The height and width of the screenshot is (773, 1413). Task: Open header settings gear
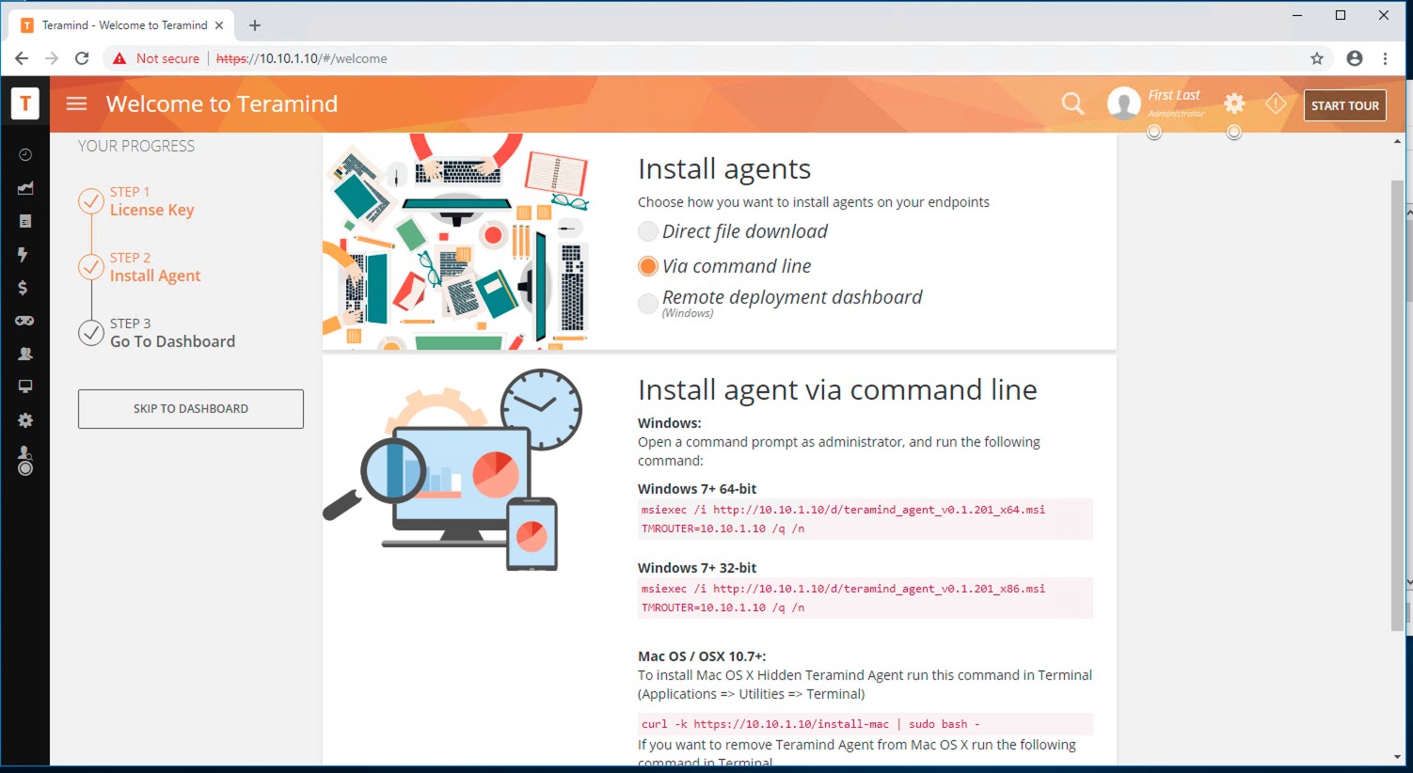pyautogui.click(x=1234, y=103)
